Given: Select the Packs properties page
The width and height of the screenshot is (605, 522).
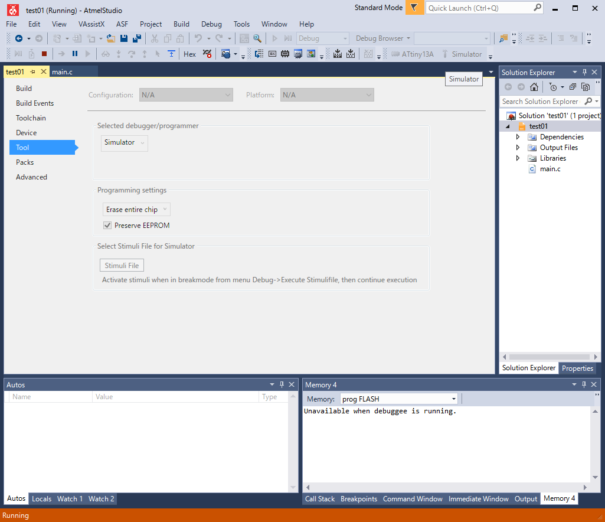Looking at the screenshot, I should (x=25, y=162).
